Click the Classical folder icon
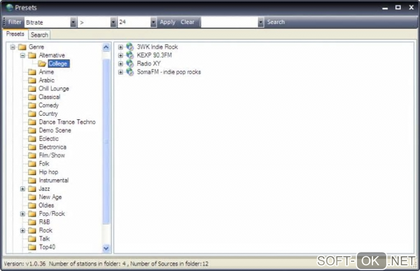 32,97
